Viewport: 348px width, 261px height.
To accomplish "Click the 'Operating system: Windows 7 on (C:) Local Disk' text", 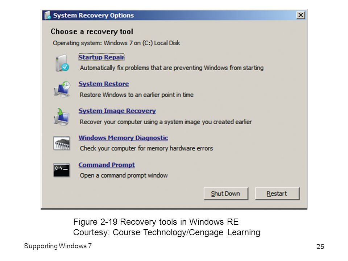I will point(116,43).
